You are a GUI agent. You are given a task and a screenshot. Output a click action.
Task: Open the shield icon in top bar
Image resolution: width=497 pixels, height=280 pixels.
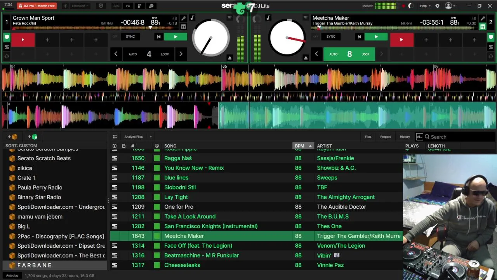tap(101, 6)
